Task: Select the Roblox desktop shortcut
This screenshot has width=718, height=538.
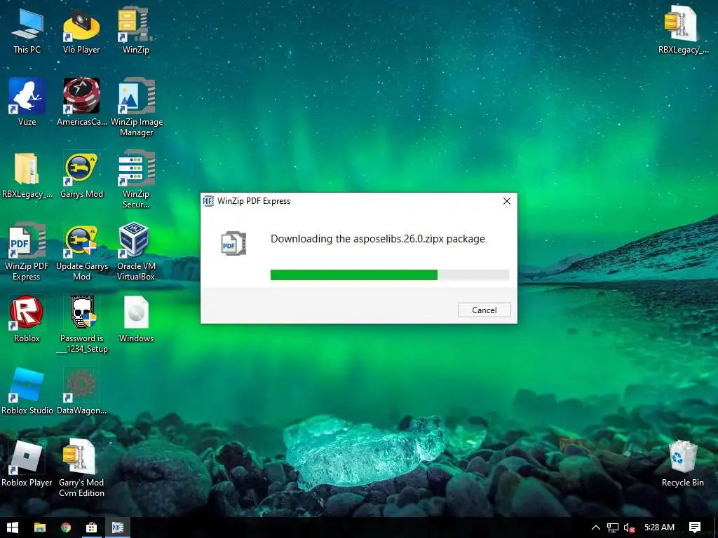Action: pyautogui.click(x=27, y=319)
